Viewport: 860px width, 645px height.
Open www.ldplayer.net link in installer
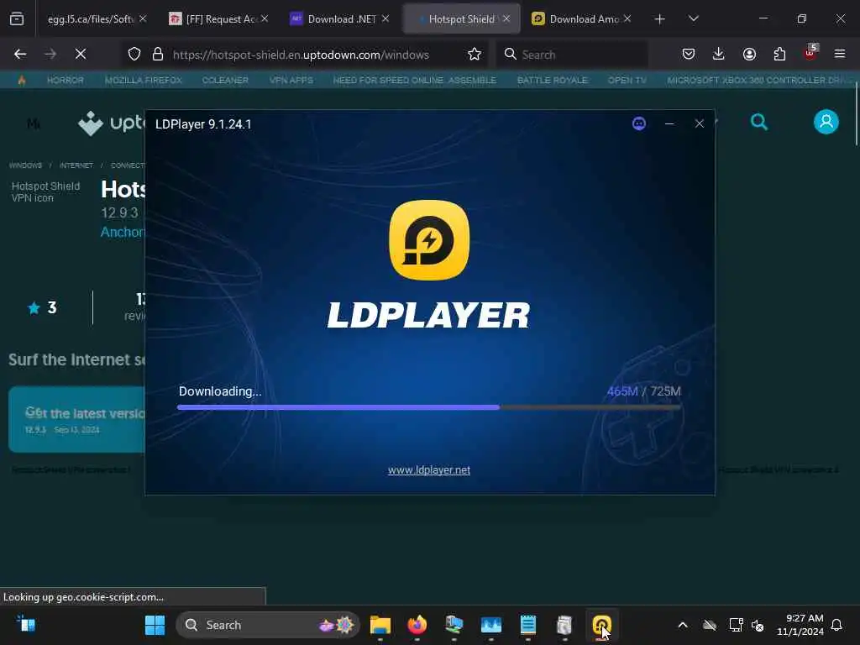429,470
